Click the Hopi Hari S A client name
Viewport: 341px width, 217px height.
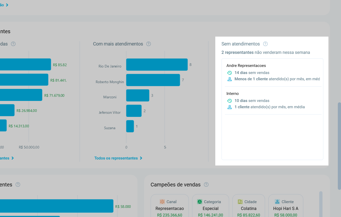[286, 209]
